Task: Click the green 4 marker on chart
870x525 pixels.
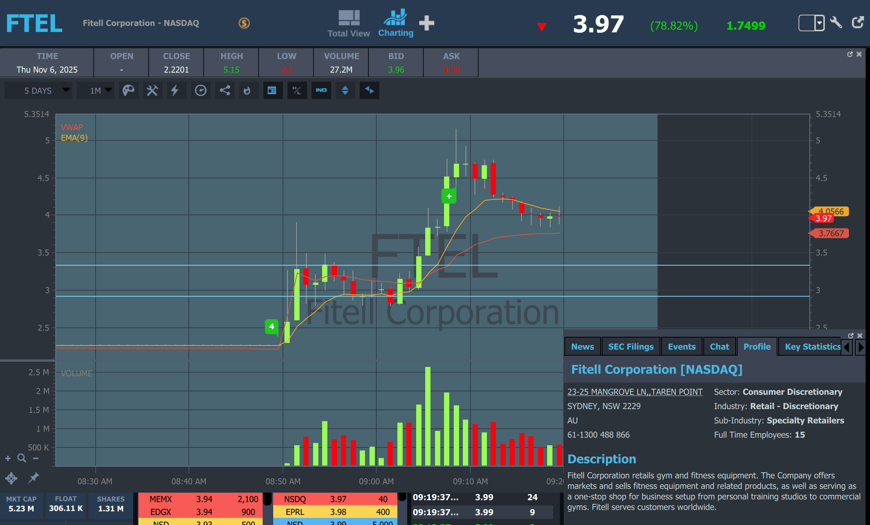Action: tap(271, 326)
